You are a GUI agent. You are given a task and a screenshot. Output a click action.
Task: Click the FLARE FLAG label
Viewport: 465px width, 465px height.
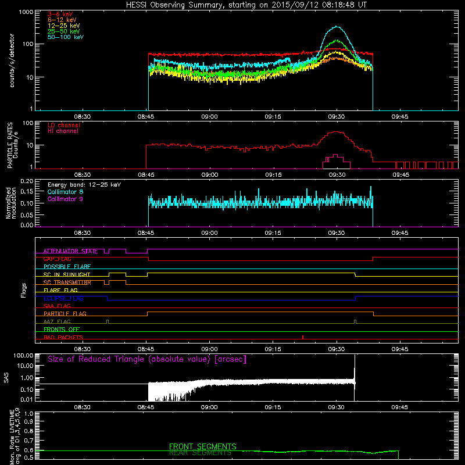pos(60,290)
